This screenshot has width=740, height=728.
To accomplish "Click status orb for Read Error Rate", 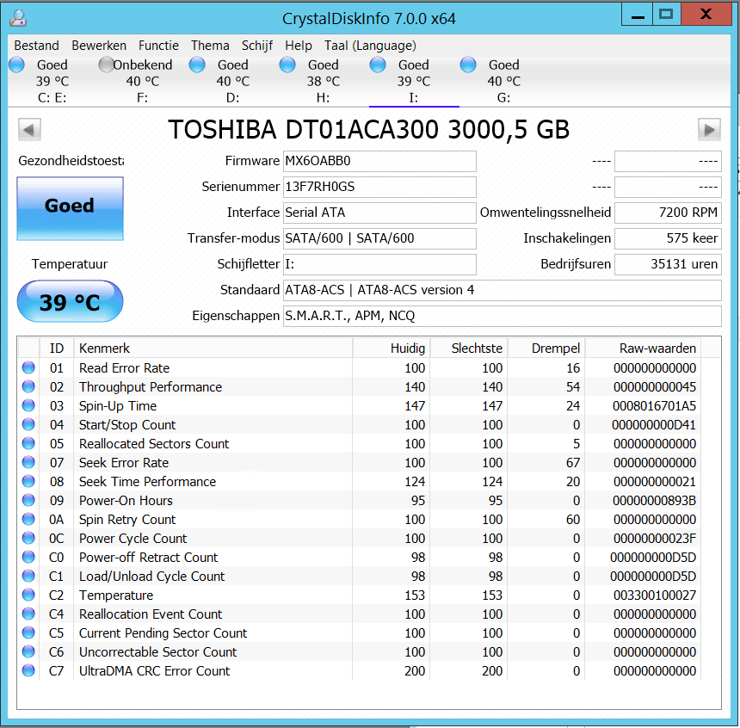I will [28, 368].
